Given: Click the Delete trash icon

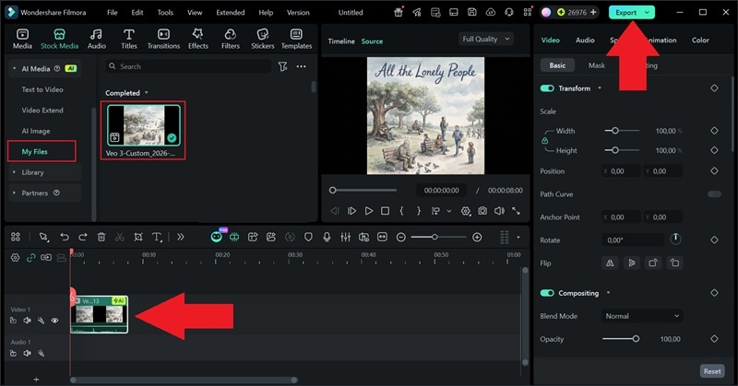Looking at the screenshot, I should (101, 237).
